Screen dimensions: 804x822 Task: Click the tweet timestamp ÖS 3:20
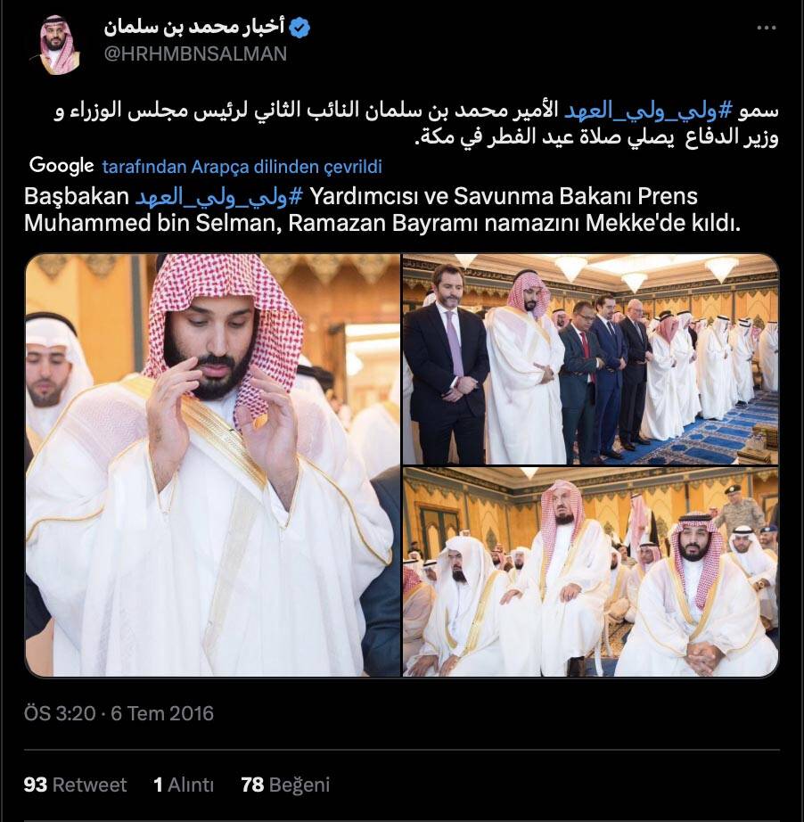tap(60, 713)
